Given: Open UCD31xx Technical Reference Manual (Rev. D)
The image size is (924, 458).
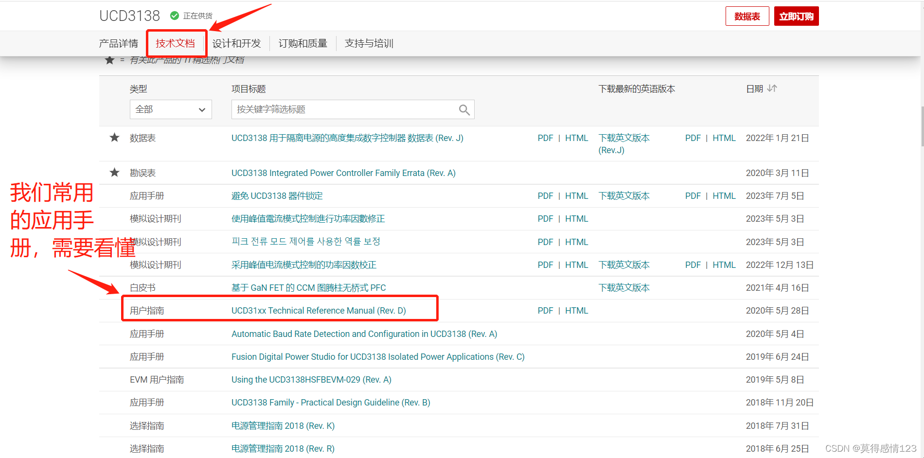Looking at the screenshot, I should 319,311.
